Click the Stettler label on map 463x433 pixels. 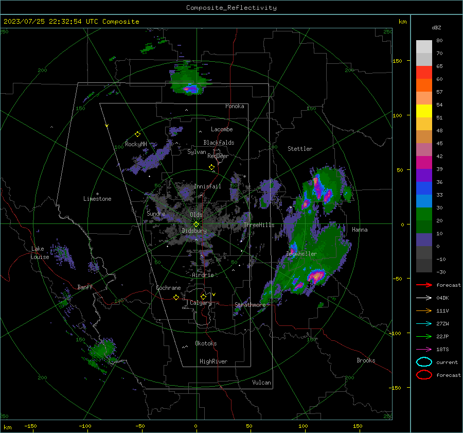pyautogui.click(x=300, y=149)
